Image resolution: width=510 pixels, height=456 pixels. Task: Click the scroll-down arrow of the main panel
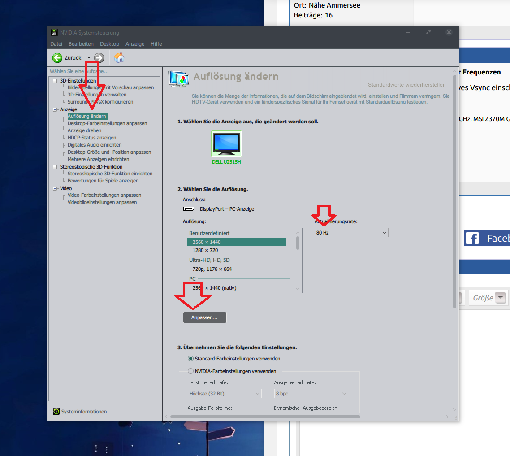pyautogui.click(x=454, y=409)
